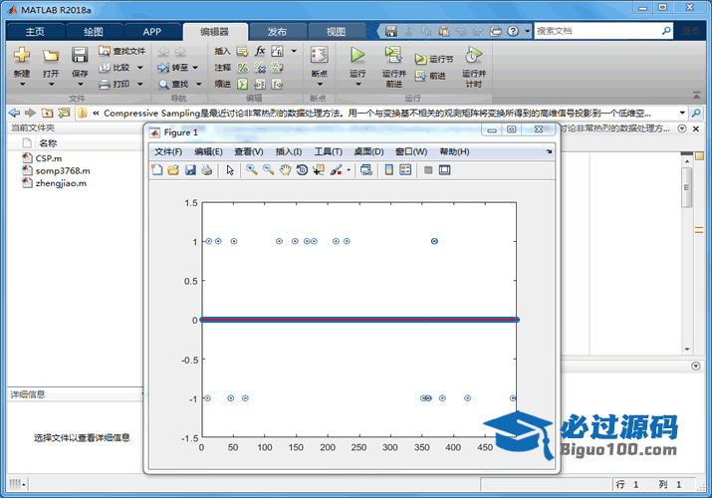Switch to the APP tab
Image resolution: width=712 pixels, height=498 pixels.
pyautogui.click(x=151, y=31)
